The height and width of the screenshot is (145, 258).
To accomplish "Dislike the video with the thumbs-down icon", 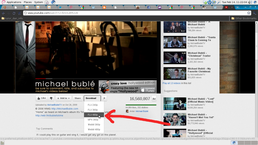I will (51, 98).
